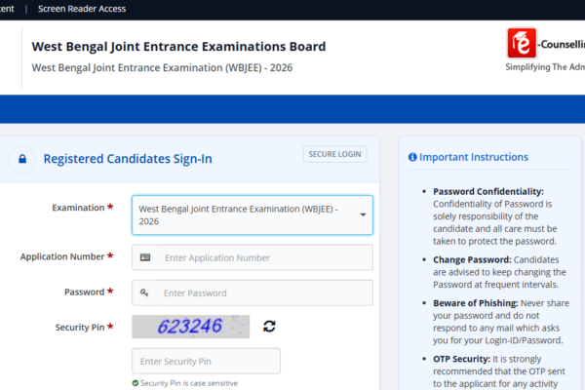Click the Security Pin field label
Viewport: 585px width, 390px height.
click(x=79, y=327)
